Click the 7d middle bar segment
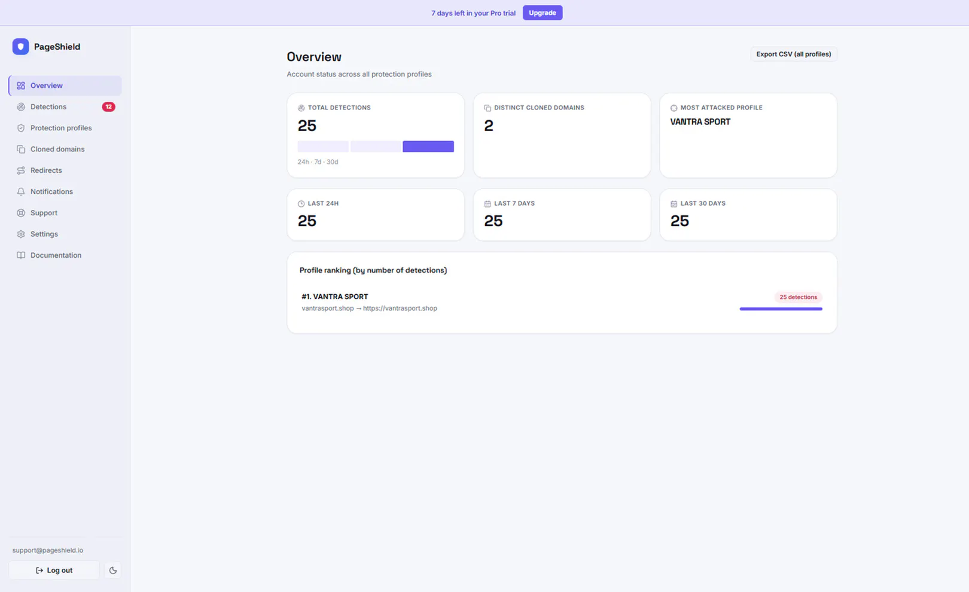The height and width of the screenshot is (592, 969). click(376, 147)
